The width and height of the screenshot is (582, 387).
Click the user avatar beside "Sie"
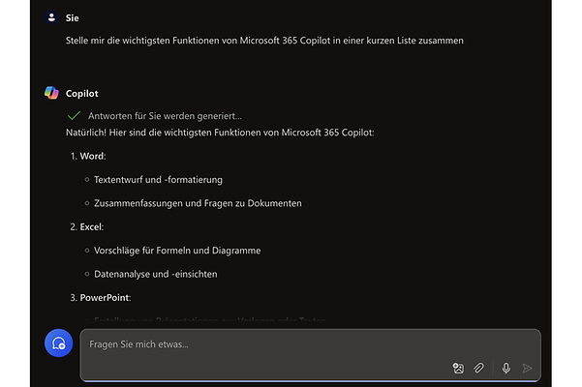[x=51, y=17]
